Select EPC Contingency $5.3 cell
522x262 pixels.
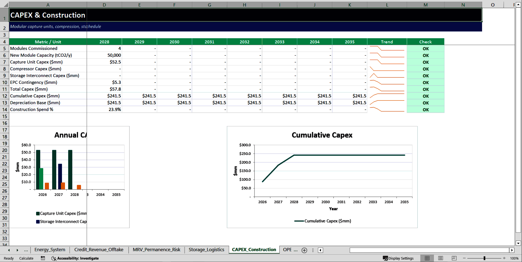[x=104, y=82]
